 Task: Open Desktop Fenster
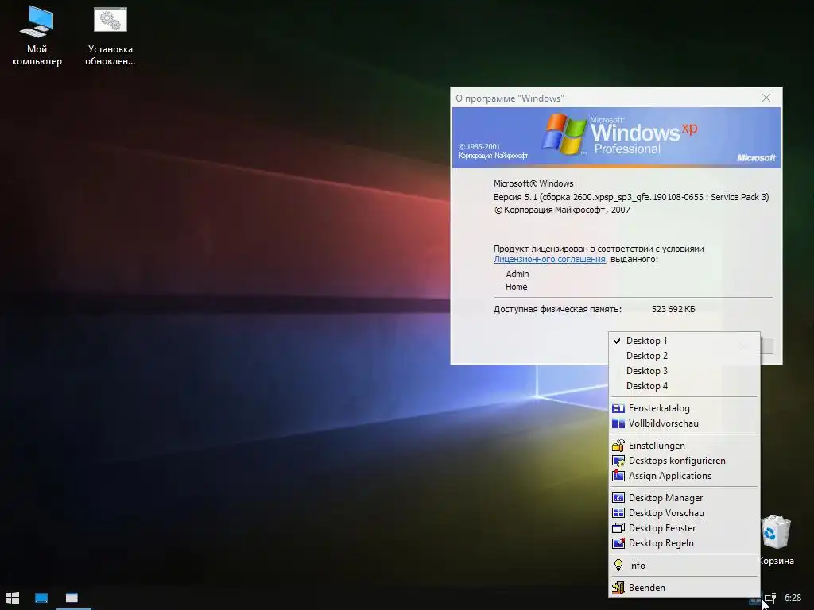(684, 528)
